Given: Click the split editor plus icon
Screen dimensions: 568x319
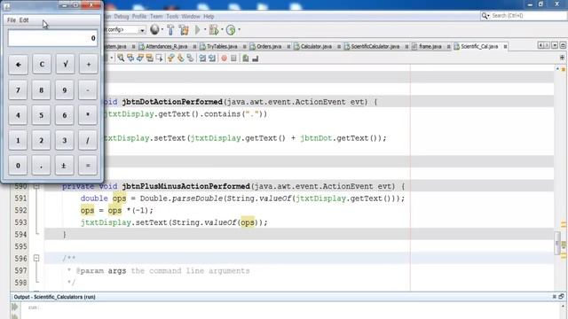Looking at the screenshot, I should click(x=562, y=58).
